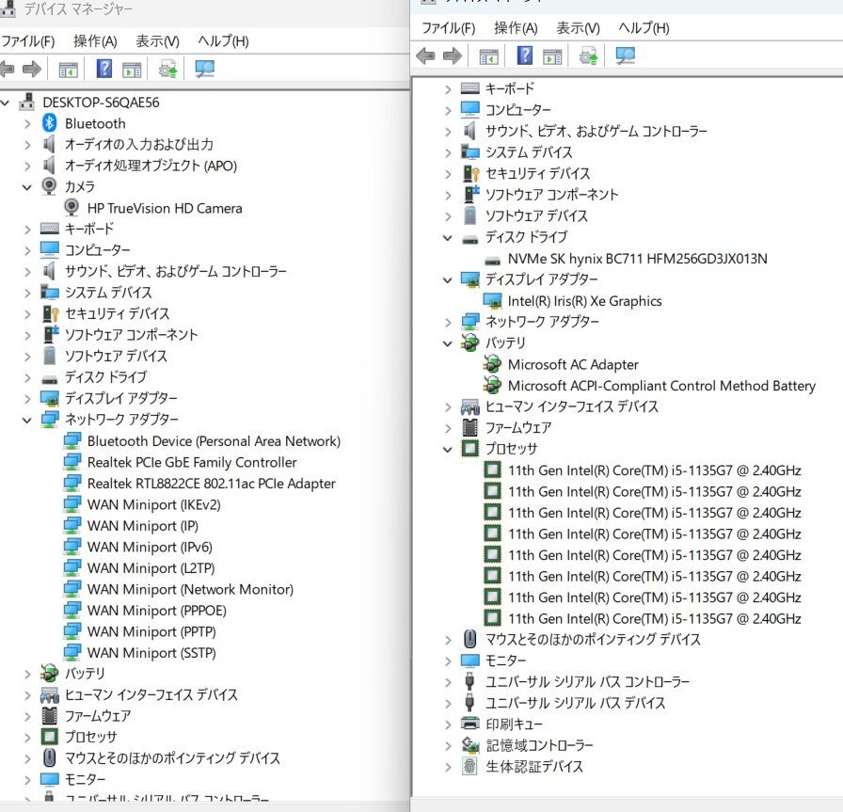
Task: Select オーディオの入力および出力
Action: (x=138, y=145)
